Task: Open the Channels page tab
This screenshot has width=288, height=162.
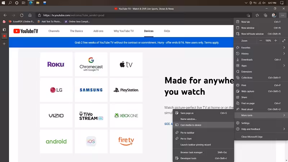Action: point(54,31)
